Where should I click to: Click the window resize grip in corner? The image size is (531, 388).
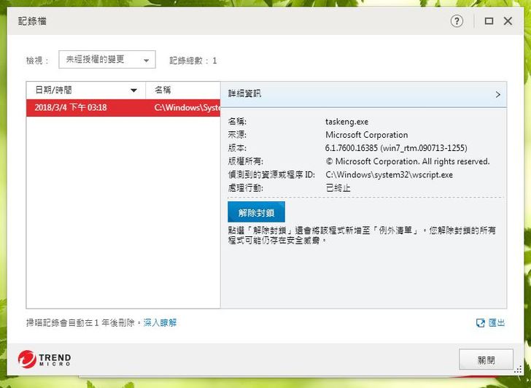coord(518,369)
